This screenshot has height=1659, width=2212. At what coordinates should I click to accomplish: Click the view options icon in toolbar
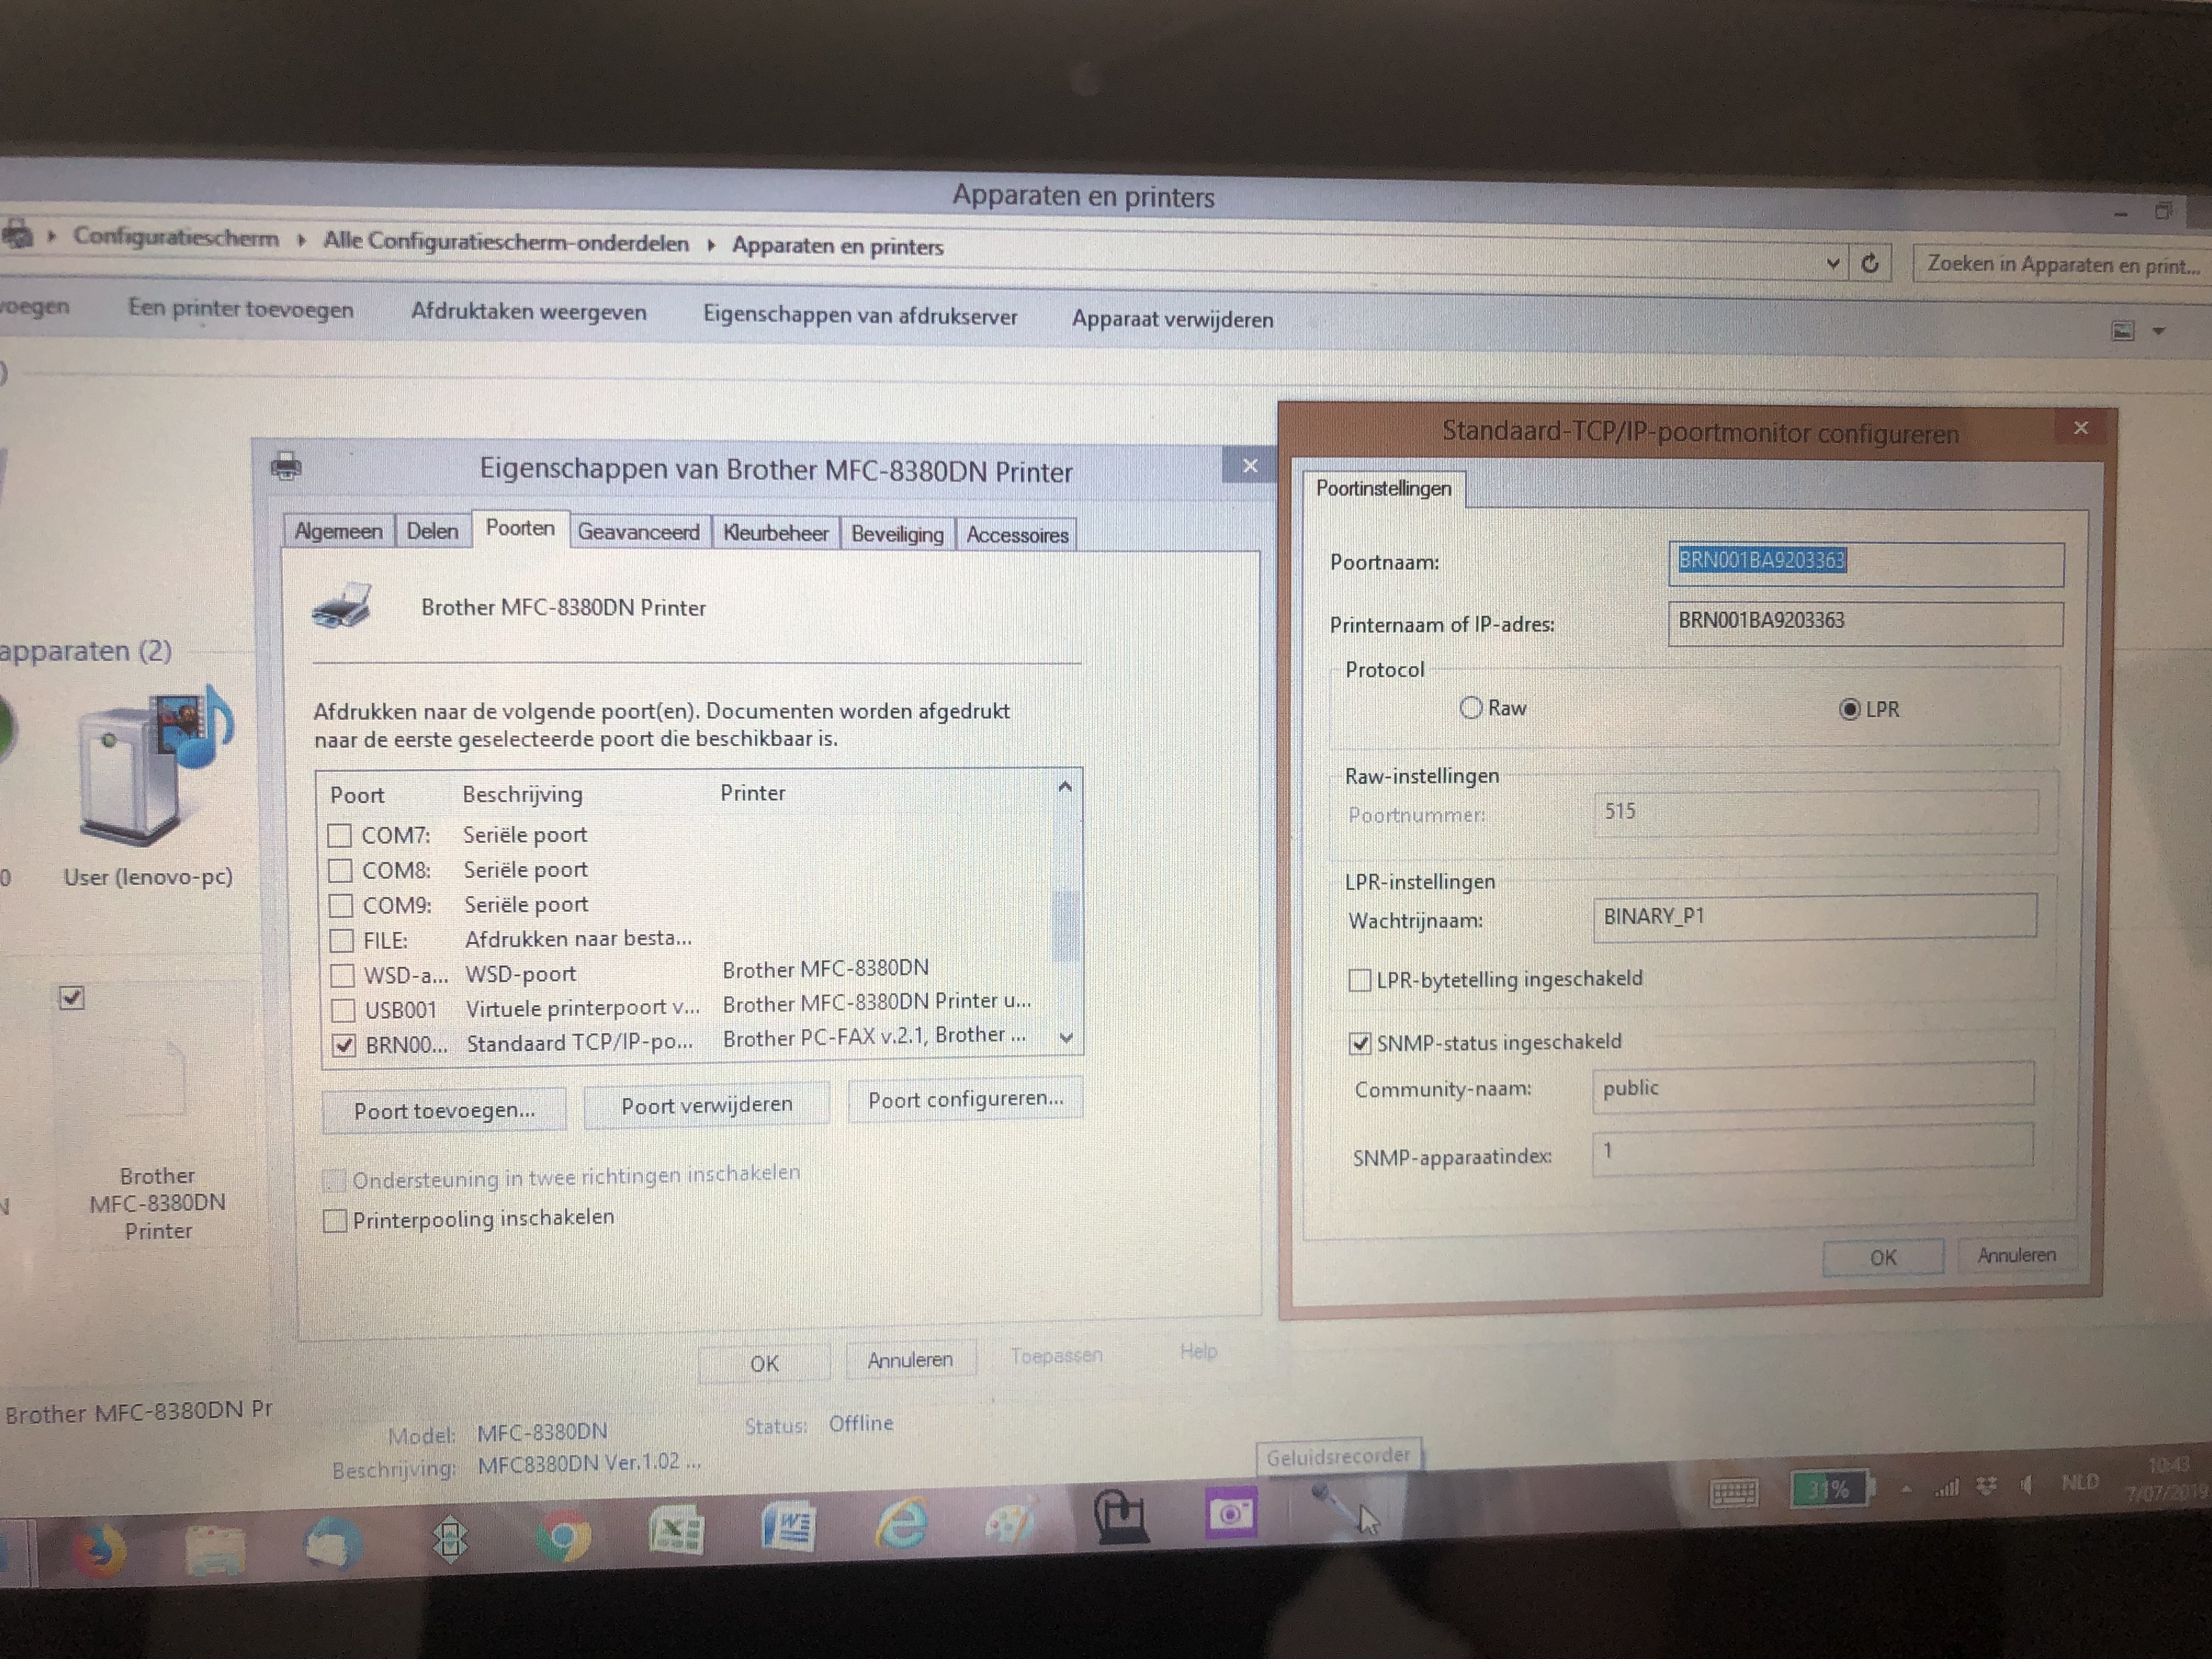(2122, 331)
